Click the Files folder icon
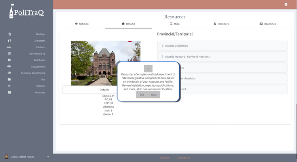 pyautogui.click(x=10, y=79)
